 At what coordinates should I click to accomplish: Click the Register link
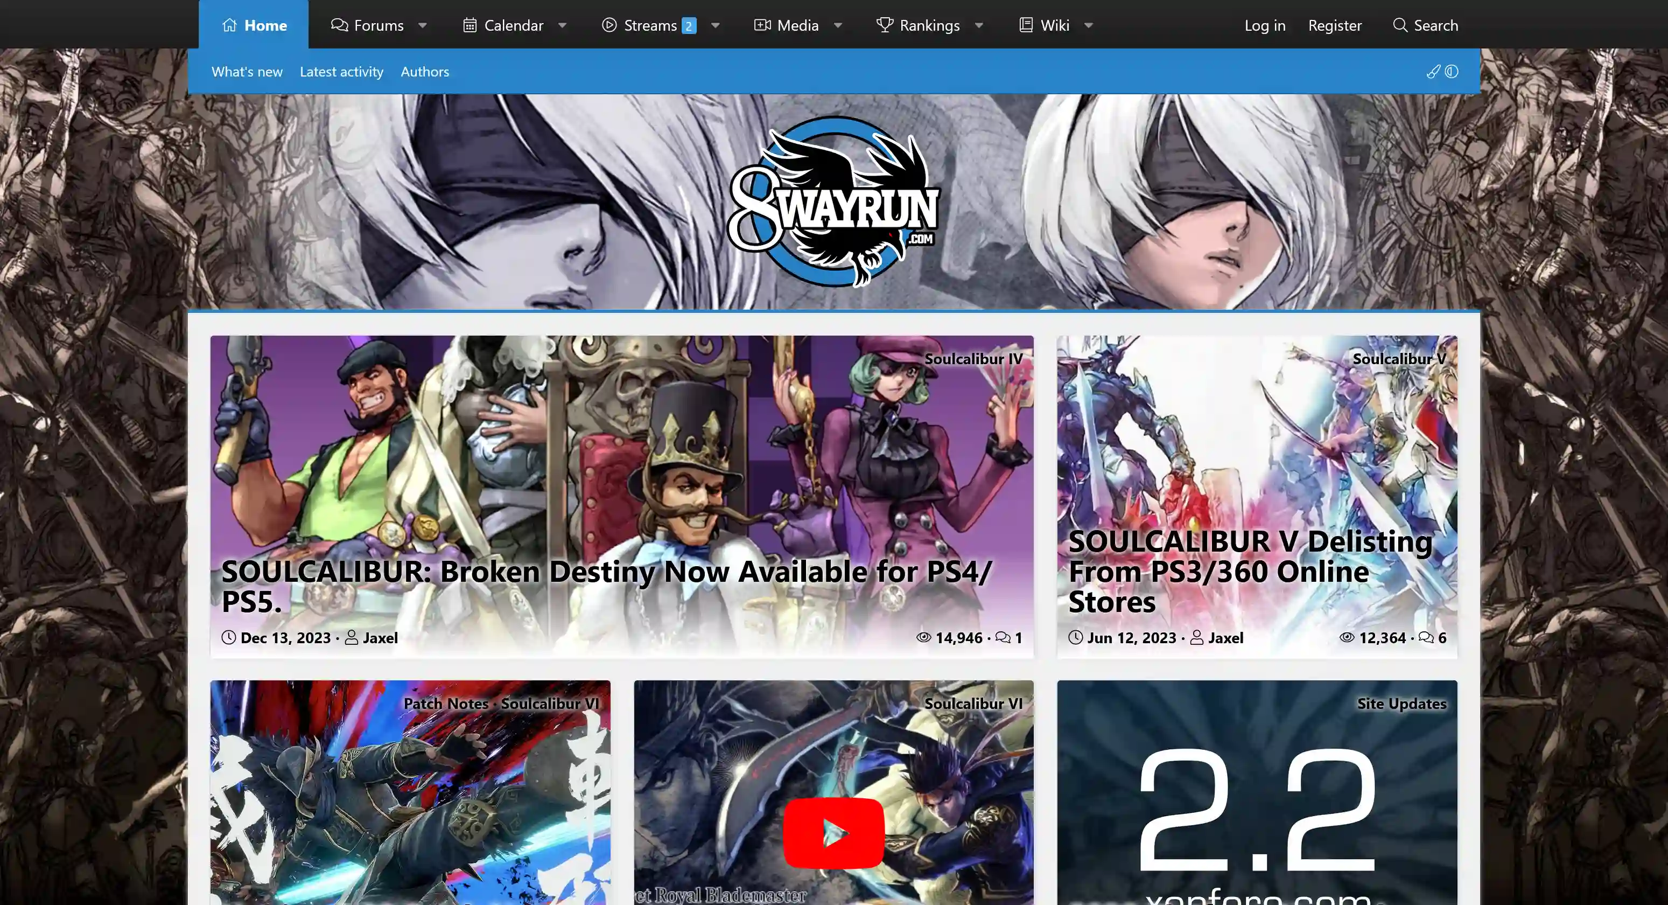tap(1335, 25)
